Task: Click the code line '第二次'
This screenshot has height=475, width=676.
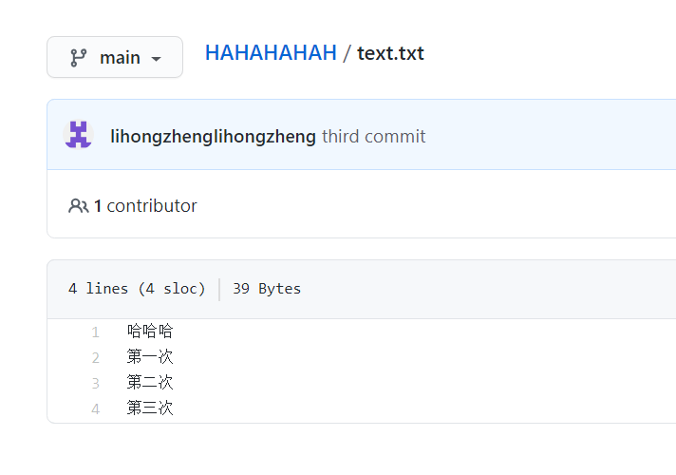Action: coord(150,382)
